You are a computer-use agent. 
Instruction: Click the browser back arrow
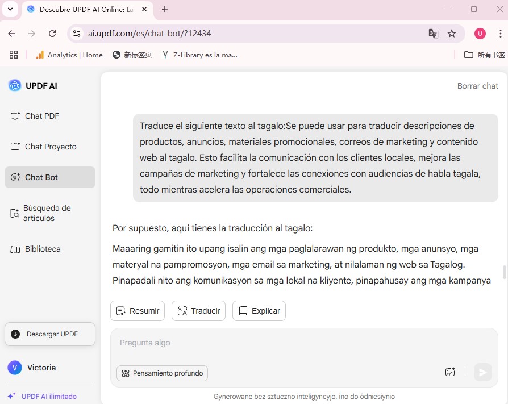coord(12,34)
